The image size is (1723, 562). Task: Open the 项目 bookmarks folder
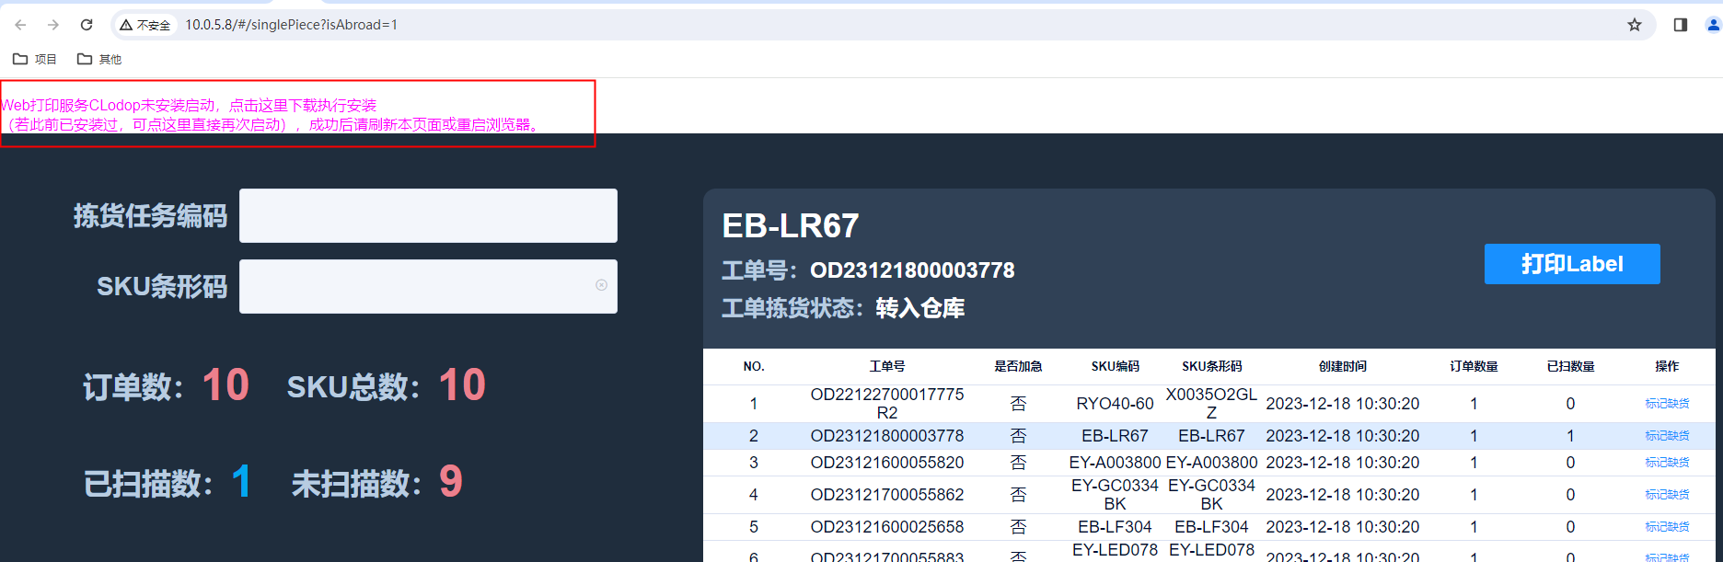click(35, 59)
